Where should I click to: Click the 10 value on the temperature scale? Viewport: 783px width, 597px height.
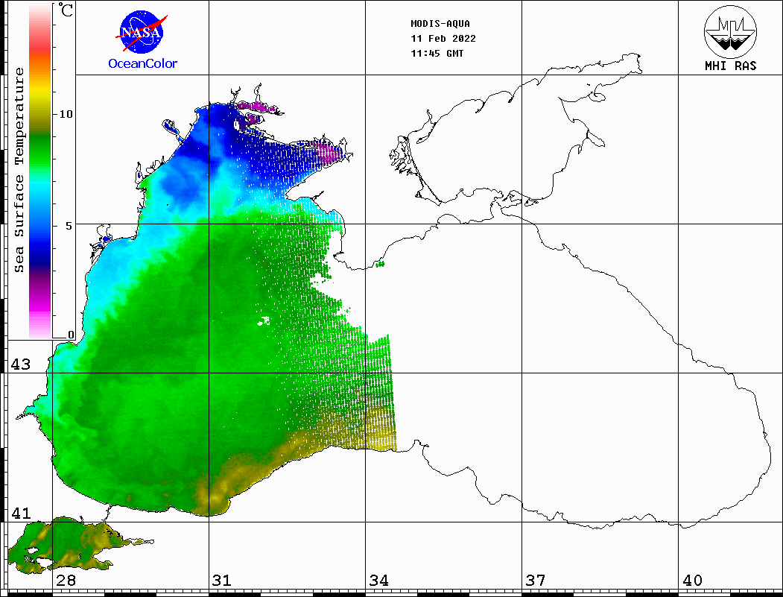click(66, 114)
